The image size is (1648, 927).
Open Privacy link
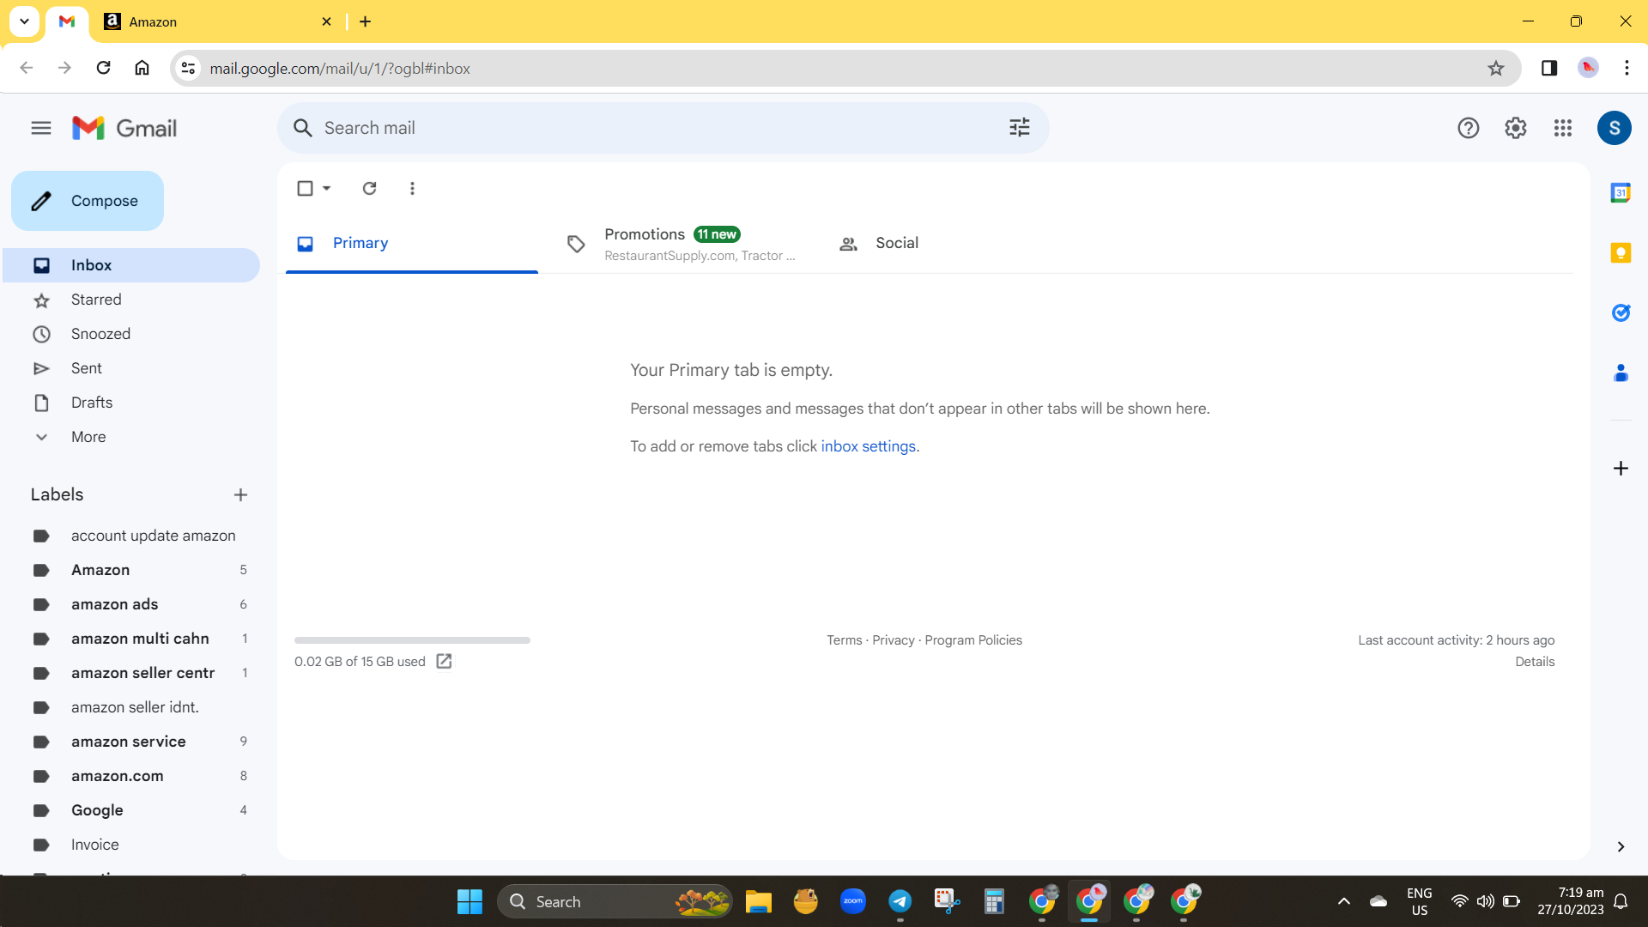894,640
